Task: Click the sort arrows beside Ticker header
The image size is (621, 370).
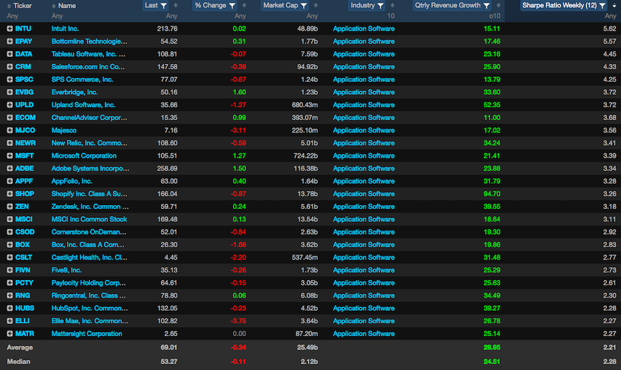Action: click(x=9, y=6)
